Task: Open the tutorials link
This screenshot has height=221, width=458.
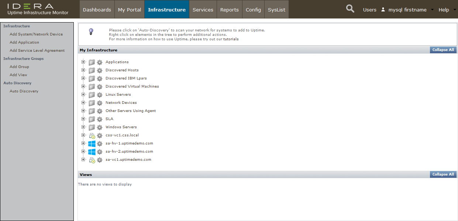Action: 231,39
